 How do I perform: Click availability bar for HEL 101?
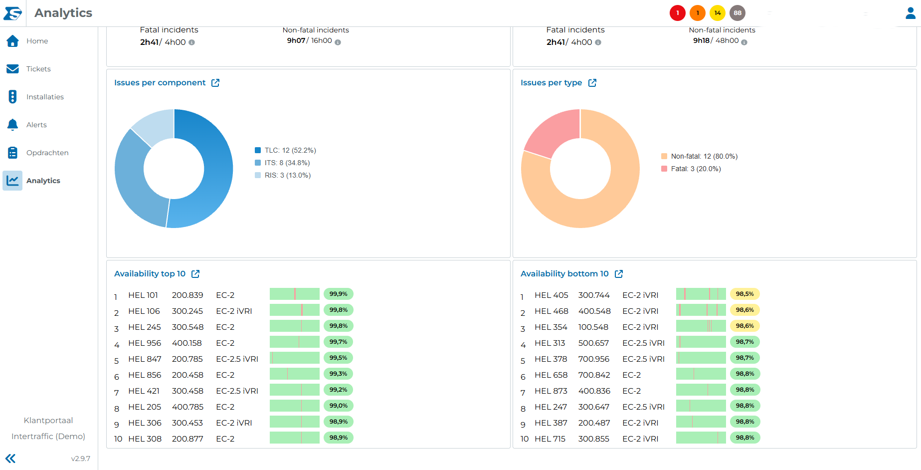click(x=295, y=294)
